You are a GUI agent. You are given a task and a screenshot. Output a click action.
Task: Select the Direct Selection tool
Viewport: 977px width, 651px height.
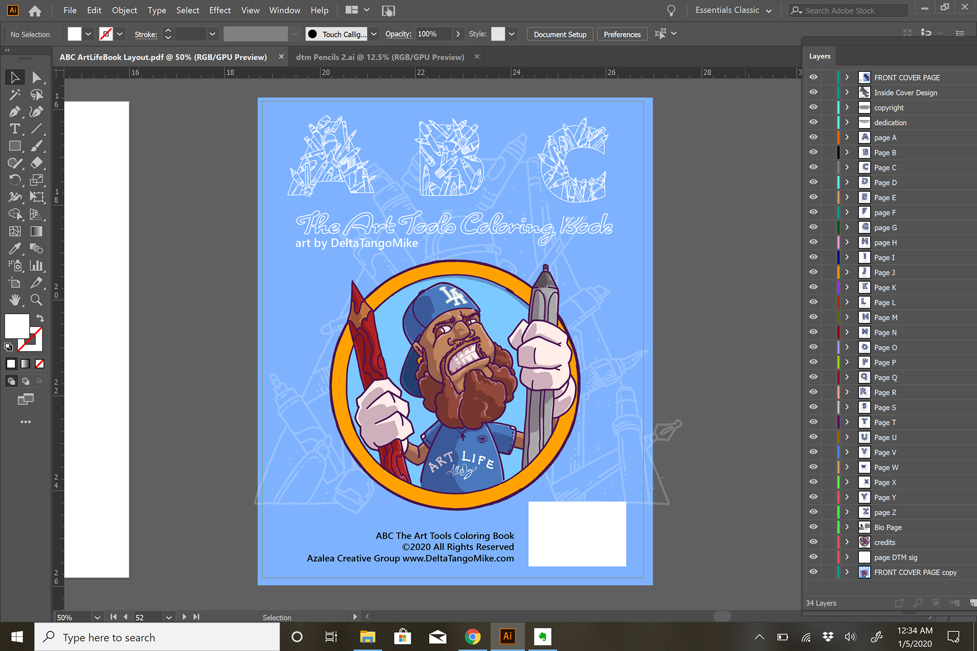pos(36,77)
